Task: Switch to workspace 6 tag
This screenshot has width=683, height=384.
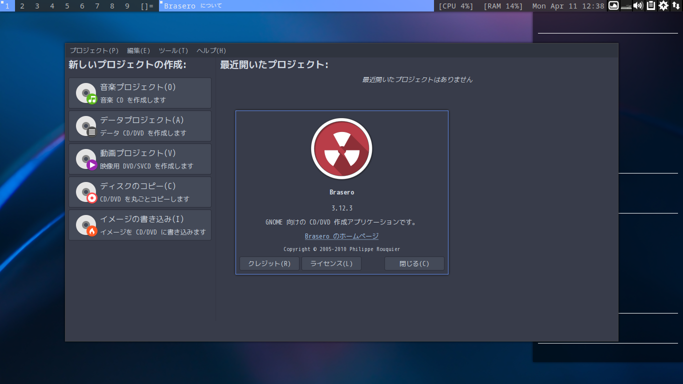Action: (82, 6)
